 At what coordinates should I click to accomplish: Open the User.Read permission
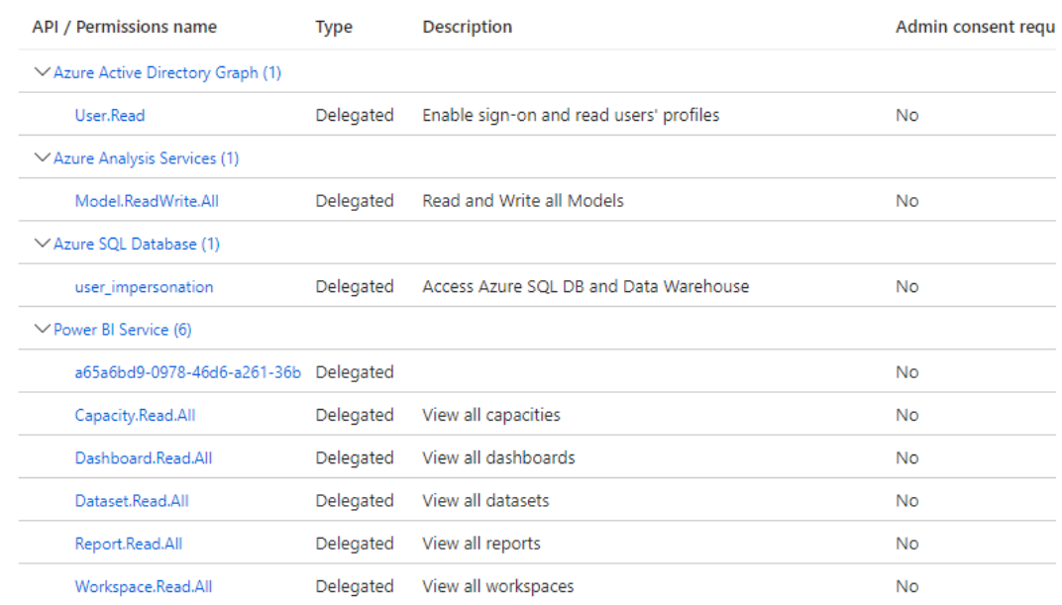(109, 115)
